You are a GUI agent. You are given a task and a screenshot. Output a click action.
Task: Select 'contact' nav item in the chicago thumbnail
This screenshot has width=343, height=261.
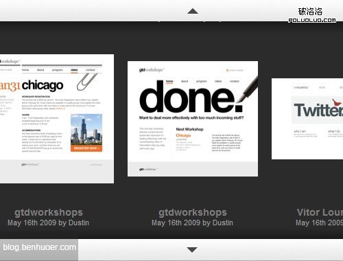[x=91, y=70]
